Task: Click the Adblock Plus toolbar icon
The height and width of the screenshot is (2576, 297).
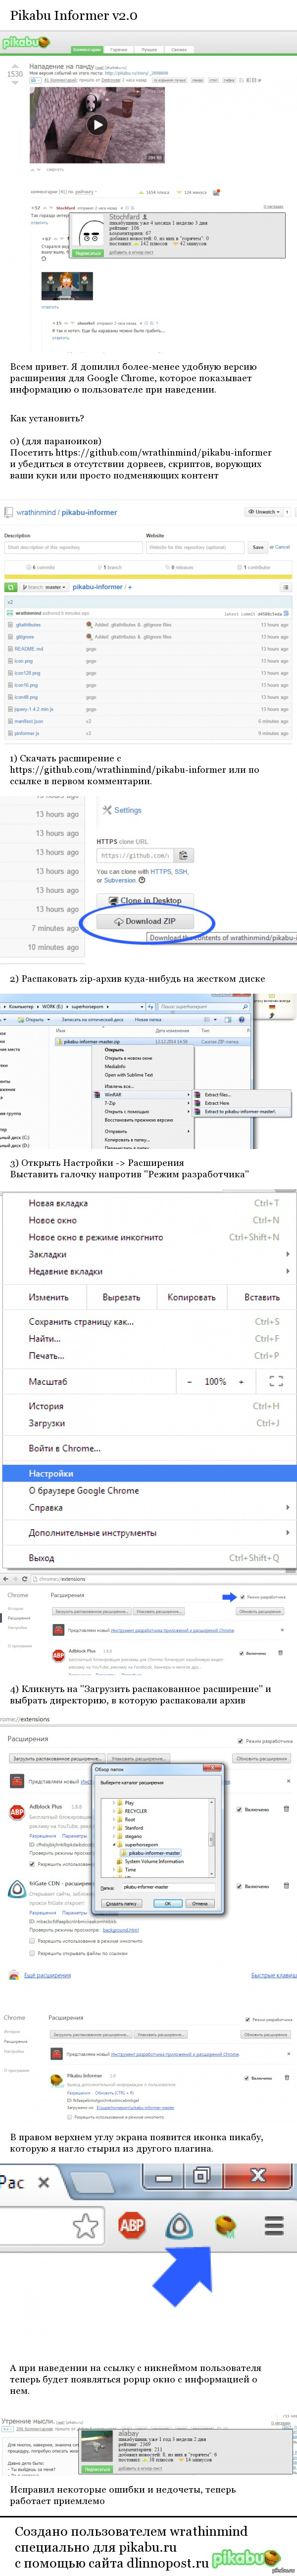Action: (132, 2225)
